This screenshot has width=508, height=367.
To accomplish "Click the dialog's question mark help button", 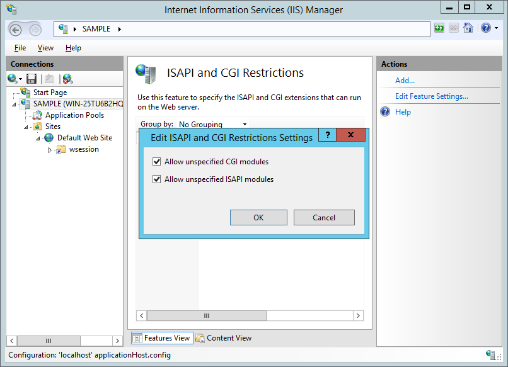I will pos(328,135).
